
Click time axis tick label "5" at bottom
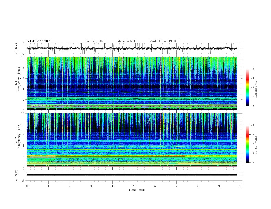click(x=134, y=186)
